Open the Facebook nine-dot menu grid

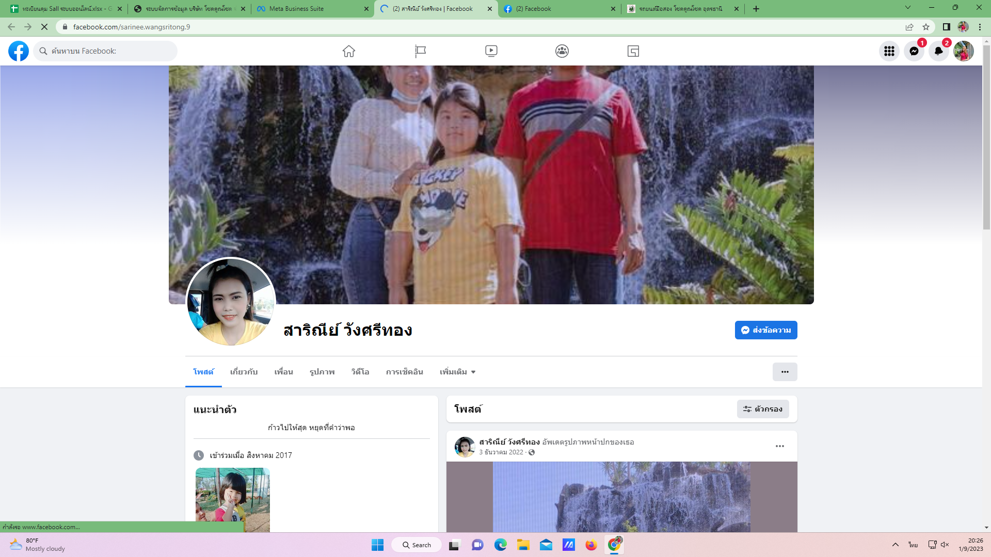889,51
